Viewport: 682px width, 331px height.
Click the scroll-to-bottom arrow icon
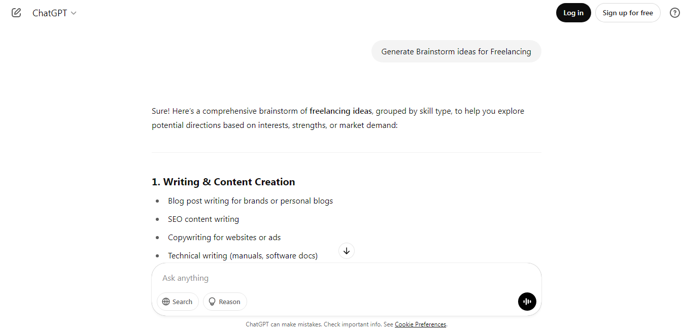[x=347, y=251]
